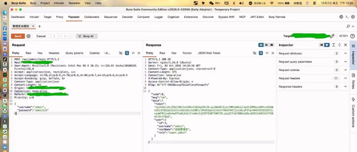Click the terminal prompt icon in top toolbar

[x=347, y=17]
